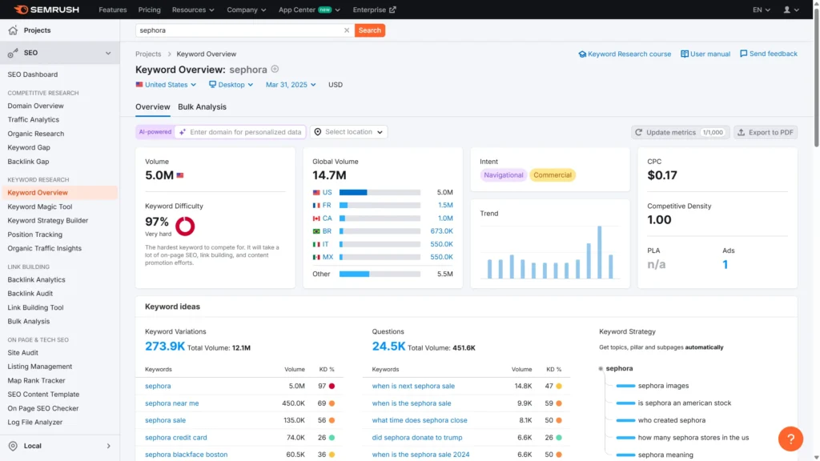This screenshot has height=461, width=820.
Task: Click the 273.9K keyword variations link
Action: (165, 346)
